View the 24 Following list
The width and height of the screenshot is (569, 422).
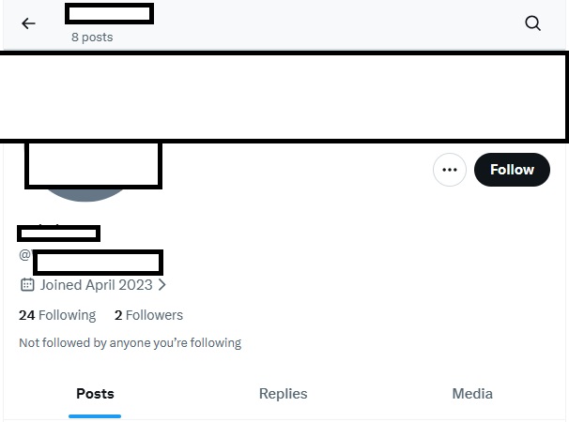click(x=57, y=315)
